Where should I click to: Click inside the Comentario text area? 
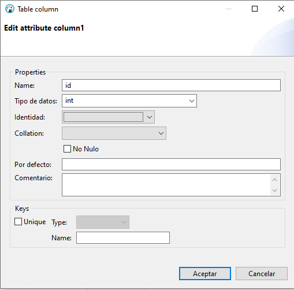pyautogui.click(x=166, y=185)
